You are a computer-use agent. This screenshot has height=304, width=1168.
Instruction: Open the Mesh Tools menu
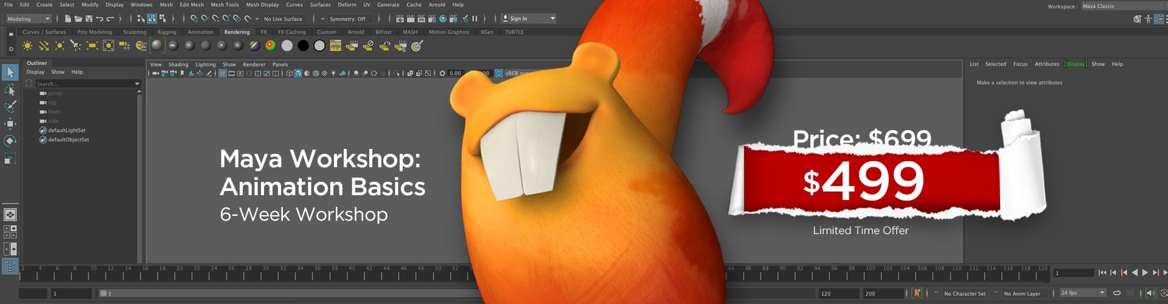224,4
